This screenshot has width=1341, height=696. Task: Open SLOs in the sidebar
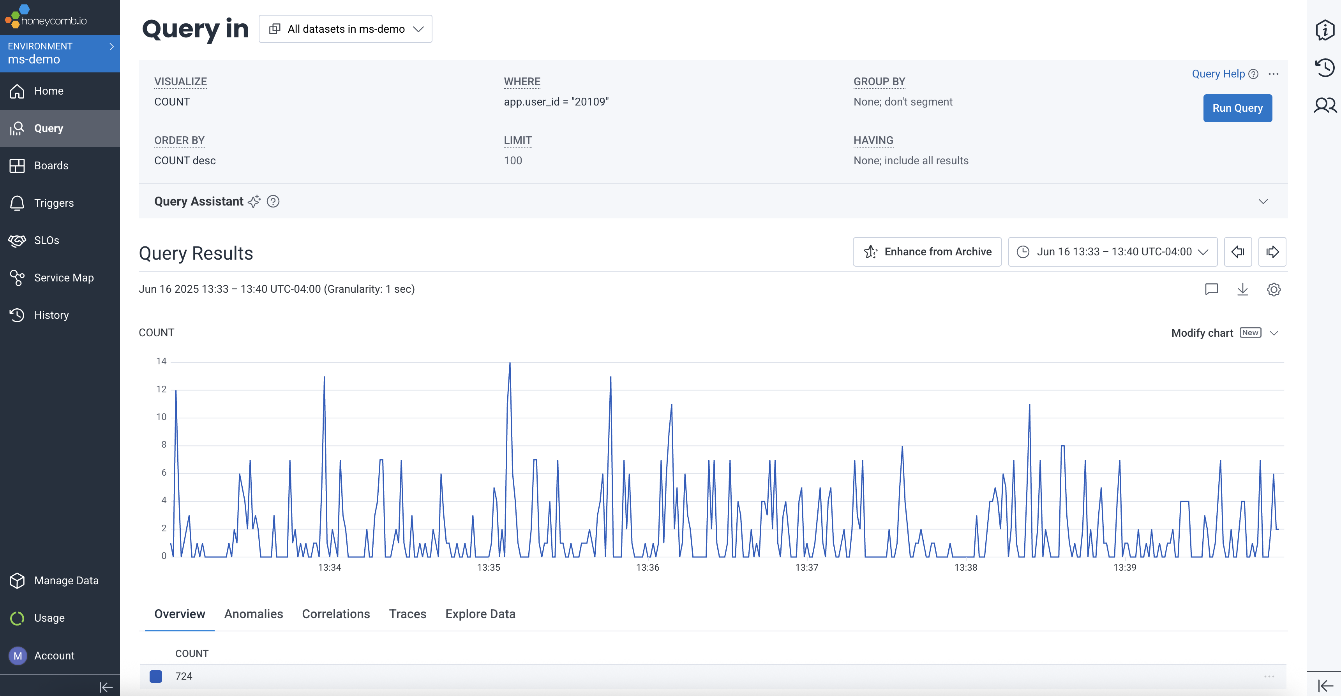tap(60, 241)
